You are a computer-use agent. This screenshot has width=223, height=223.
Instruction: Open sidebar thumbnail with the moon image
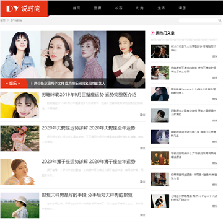coord(160,137)
